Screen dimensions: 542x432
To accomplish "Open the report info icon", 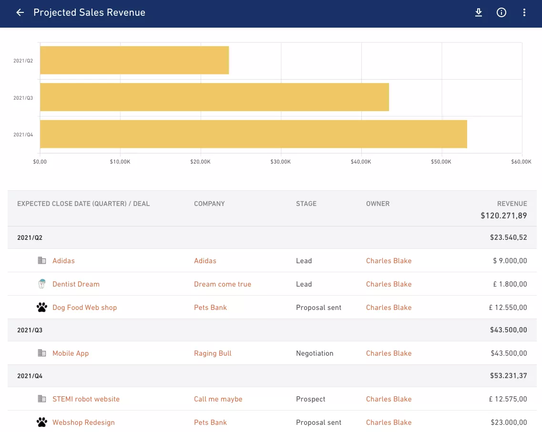I will pos(501,12).
